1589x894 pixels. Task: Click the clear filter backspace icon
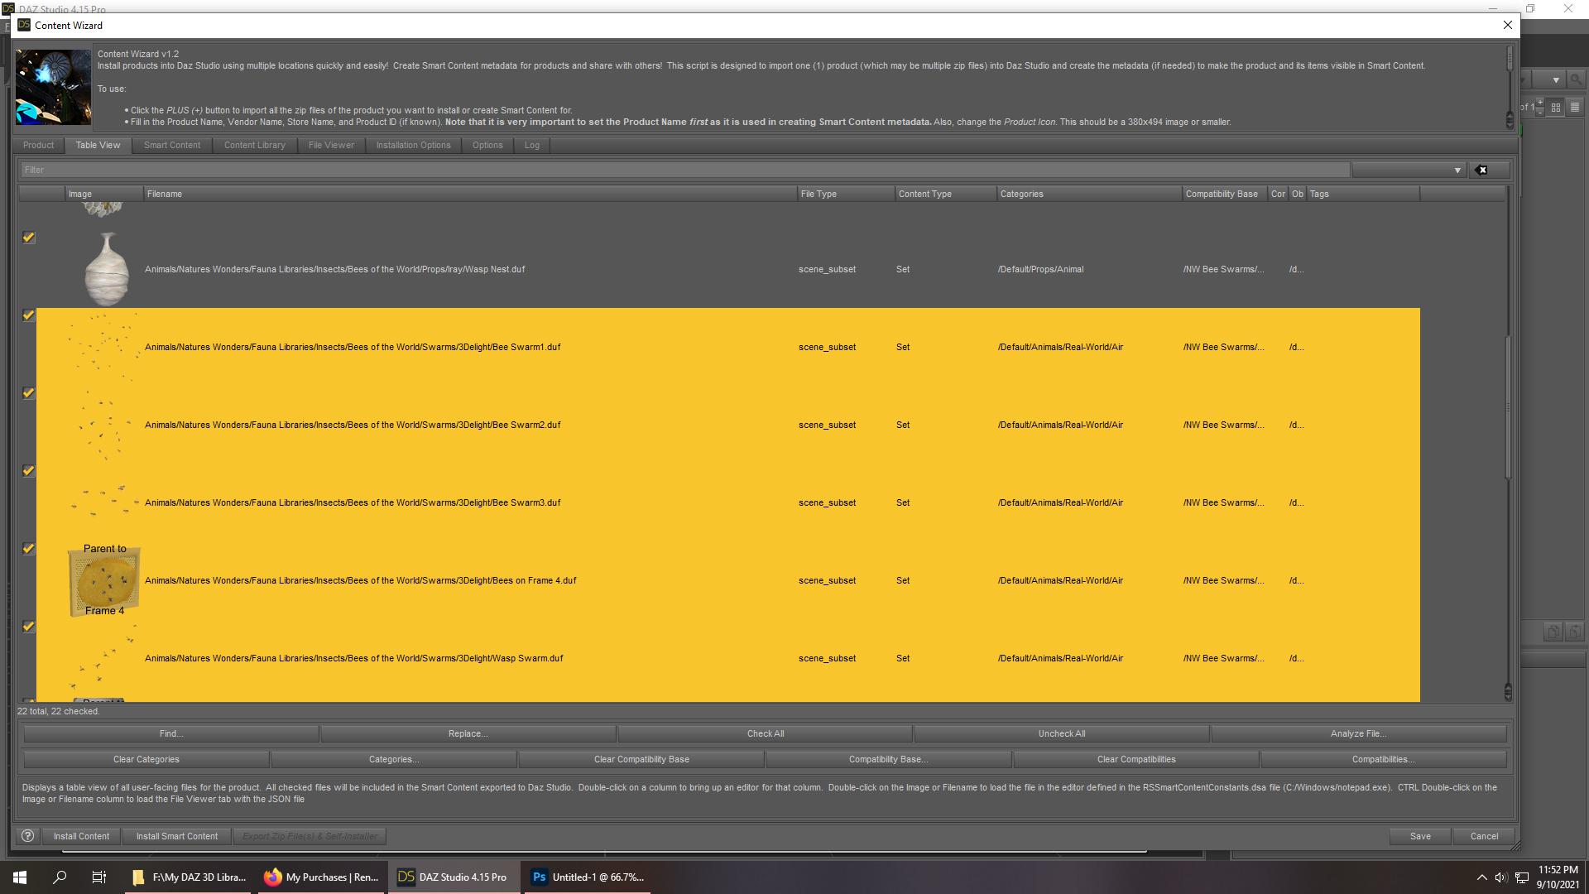[1481, 170]
